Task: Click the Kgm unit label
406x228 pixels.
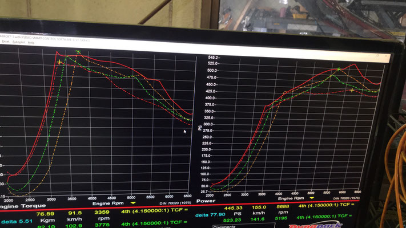Action: pyautogui.click(x=47, y=220)
